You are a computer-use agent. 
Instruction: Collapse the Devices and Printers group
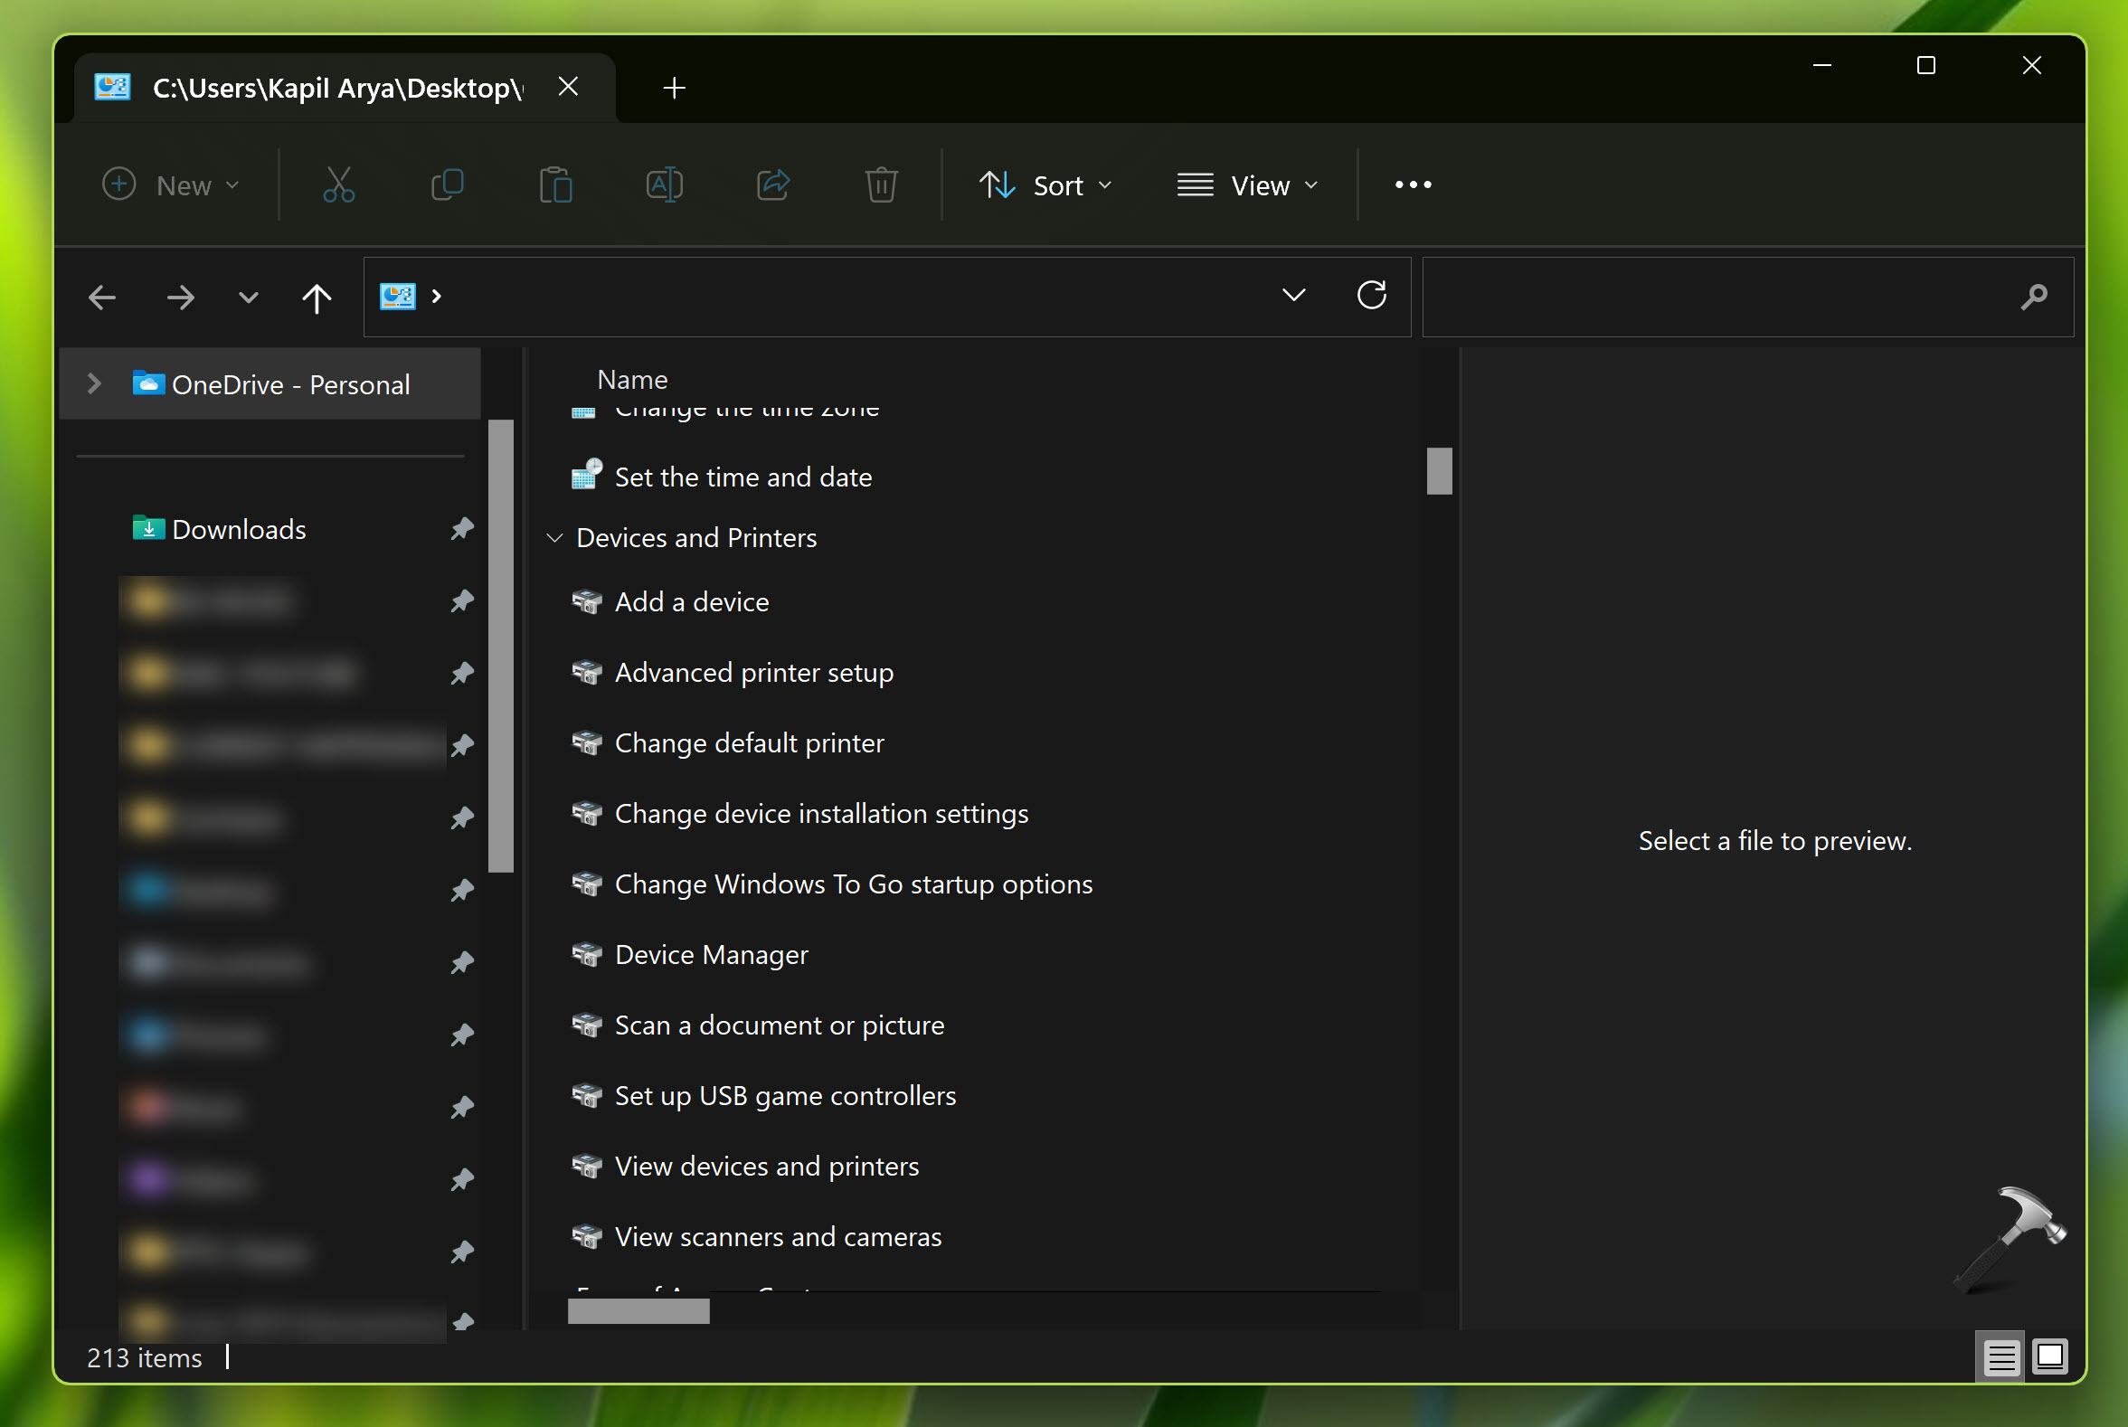point(554,538)
